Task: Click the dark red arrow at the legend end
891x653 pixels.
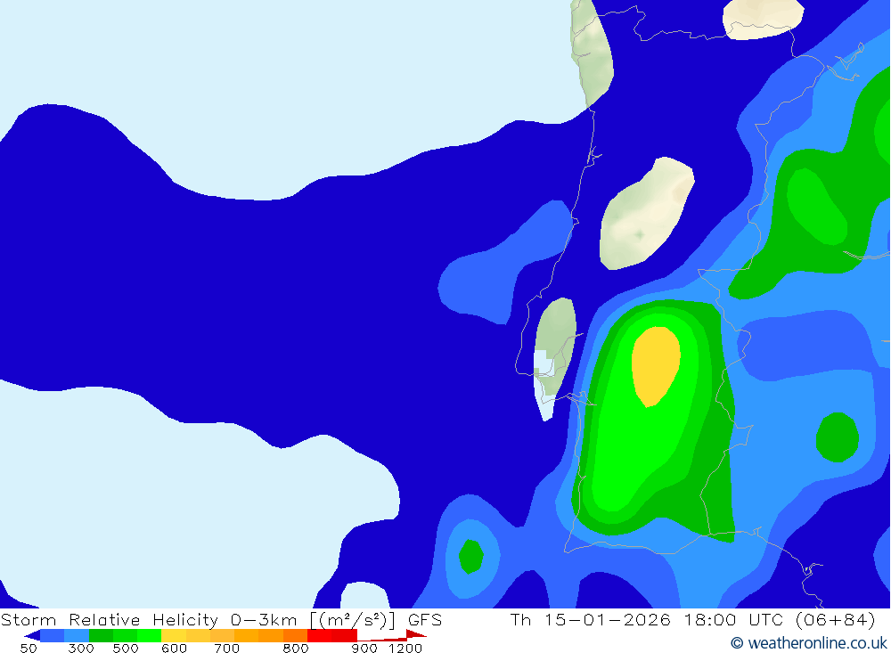Action: (416, 634)
